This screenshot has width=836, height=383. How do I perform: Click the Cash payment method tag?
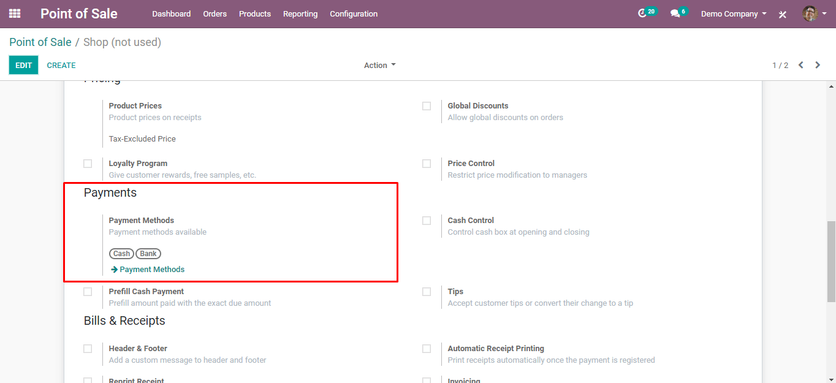pos(121,254)
